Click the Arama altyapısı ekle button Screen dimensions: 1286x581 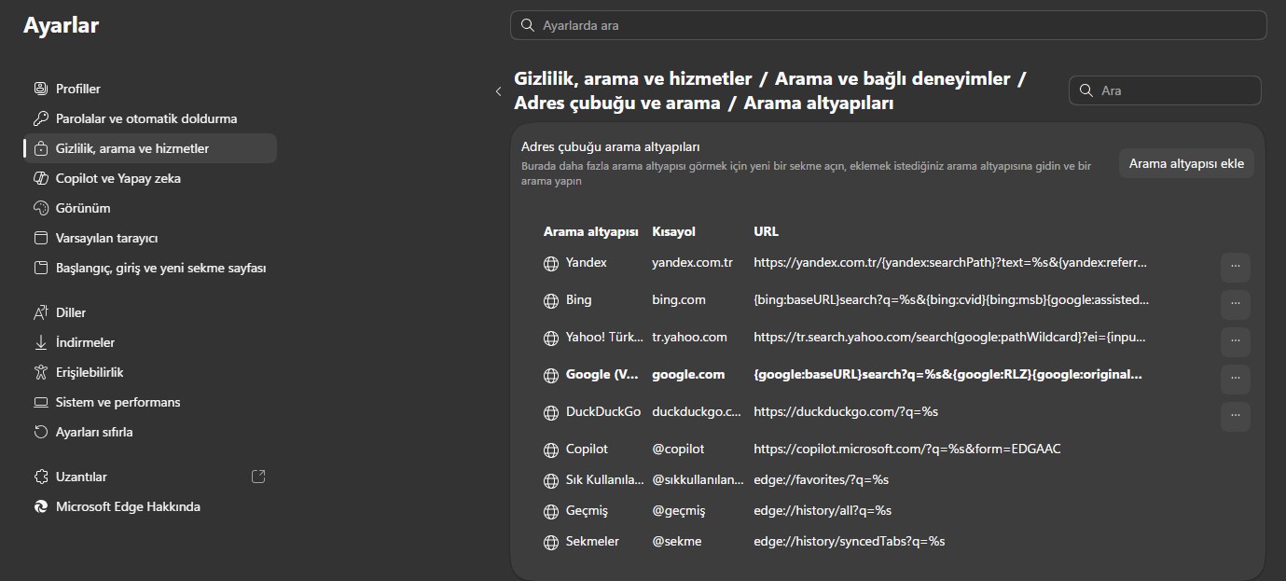pyautogui.click(x=1186, y=163)
